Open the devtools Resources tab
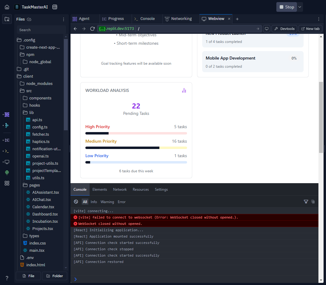This screenshot has width=326, height=285. (141, 189)
